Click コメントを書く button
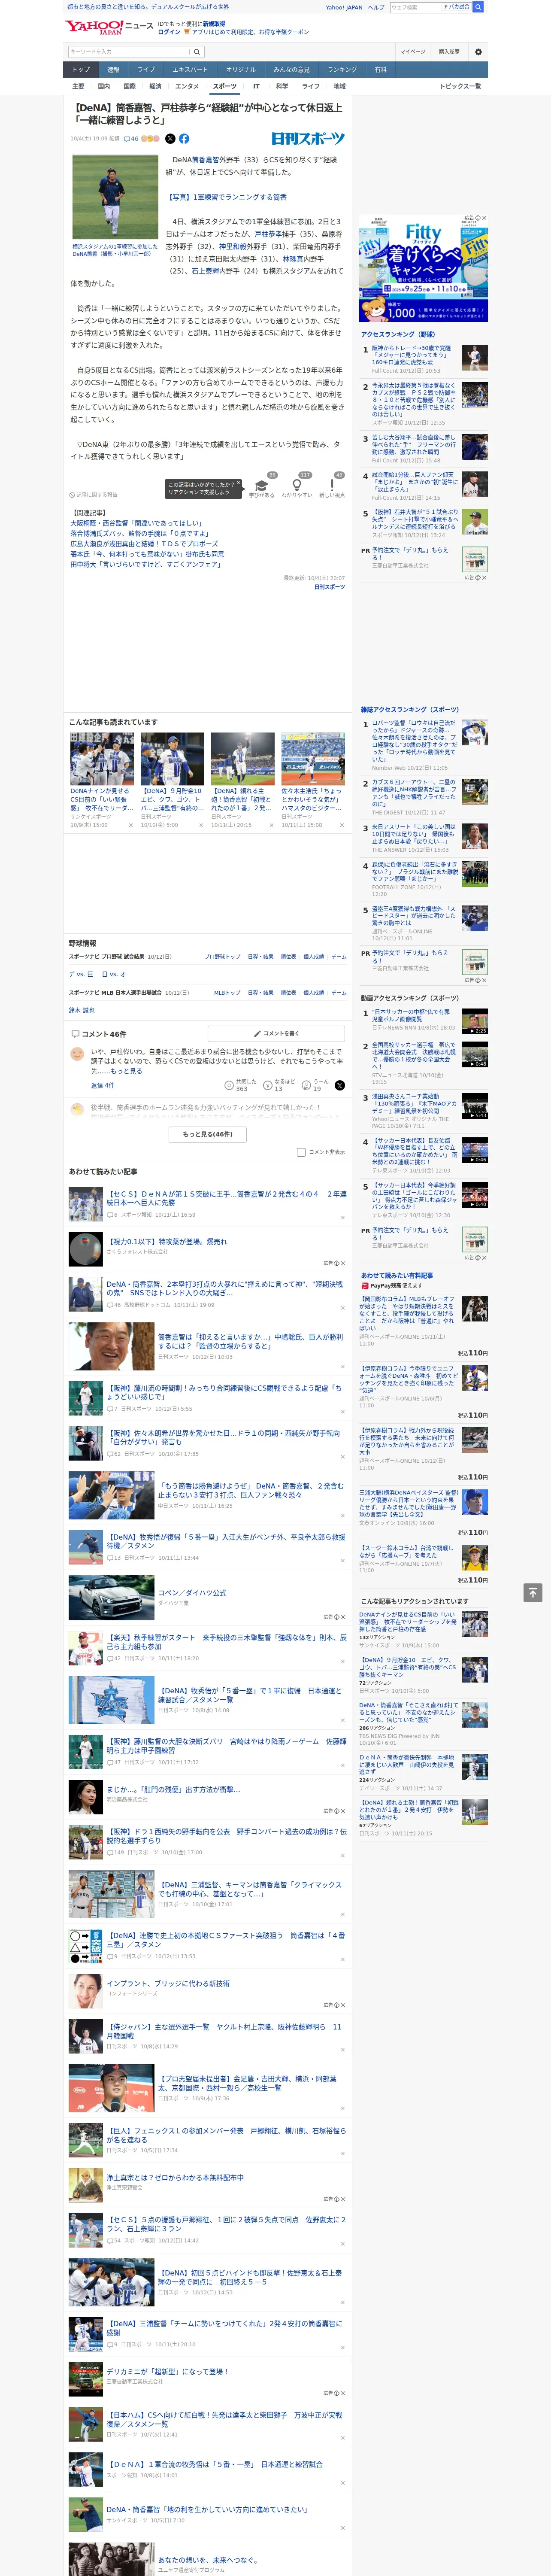This screenshot has width=551, height=2576. [276, 1033]
